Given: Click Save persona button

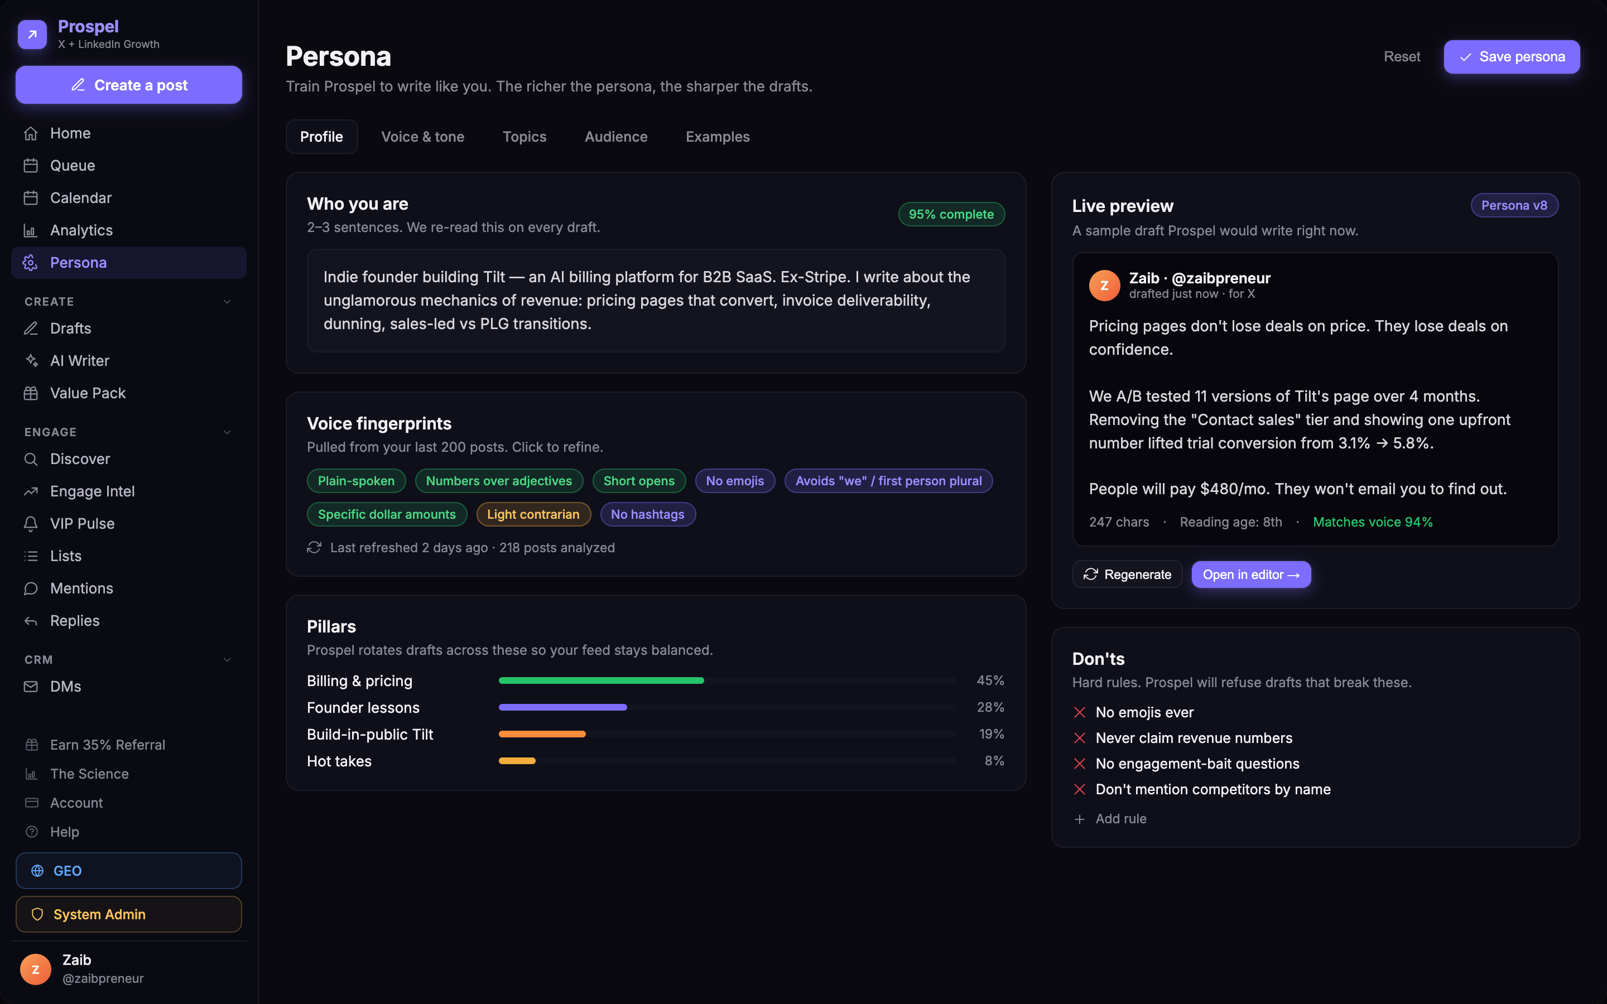Looking at the screenshot, I should coord(1512,57).
